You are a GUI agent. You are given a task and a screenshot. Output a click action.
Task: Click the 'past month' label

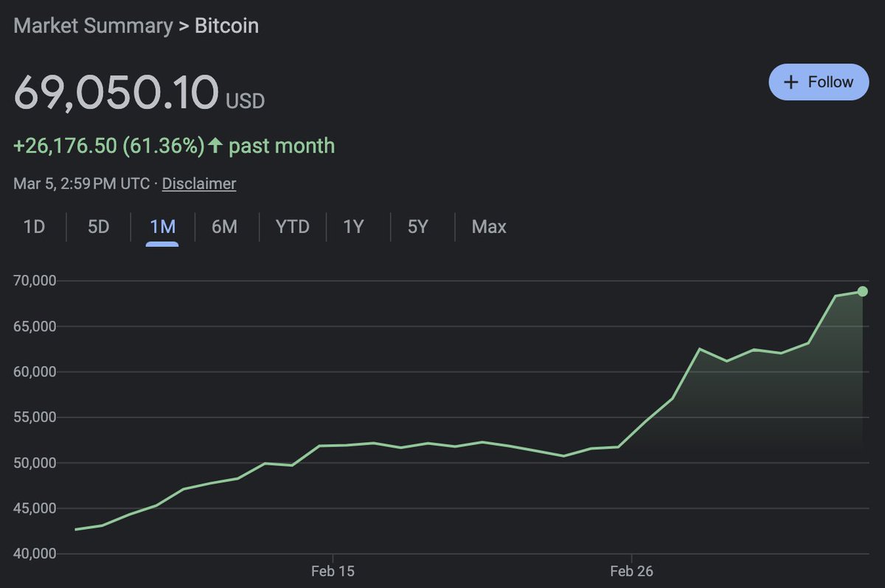(282, 146)
